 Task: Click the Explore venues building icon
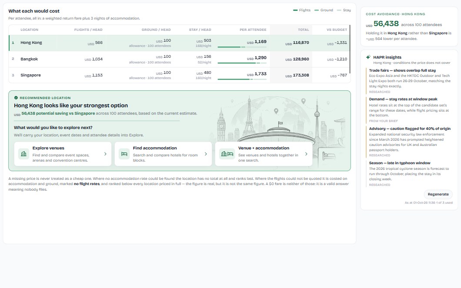[23, 154]
